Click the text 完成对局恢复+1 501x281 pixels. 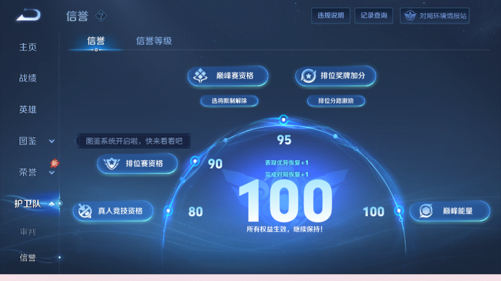(286, 175)
